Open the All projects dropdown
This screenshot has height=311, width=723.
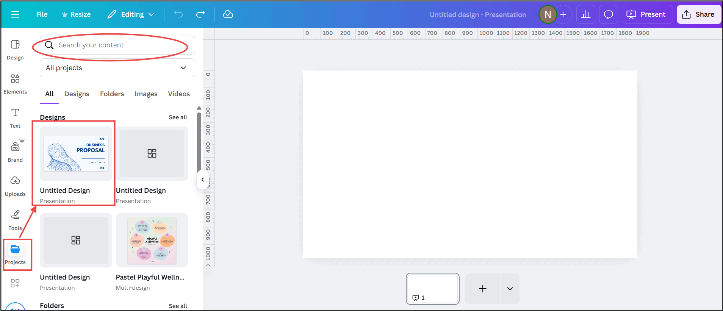point(117,68)
